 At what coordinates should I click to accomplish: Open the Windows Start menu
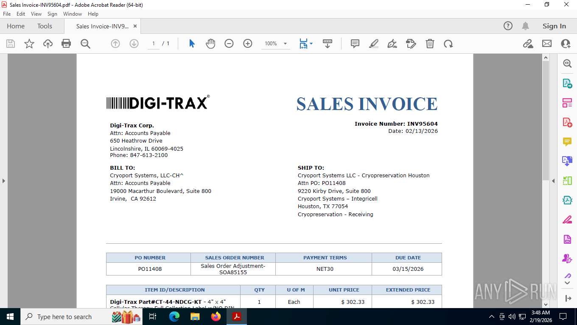[10, 317]
